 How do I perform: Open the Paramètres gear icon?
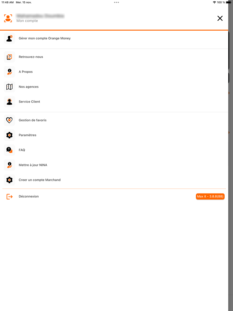tap(9, 135)
